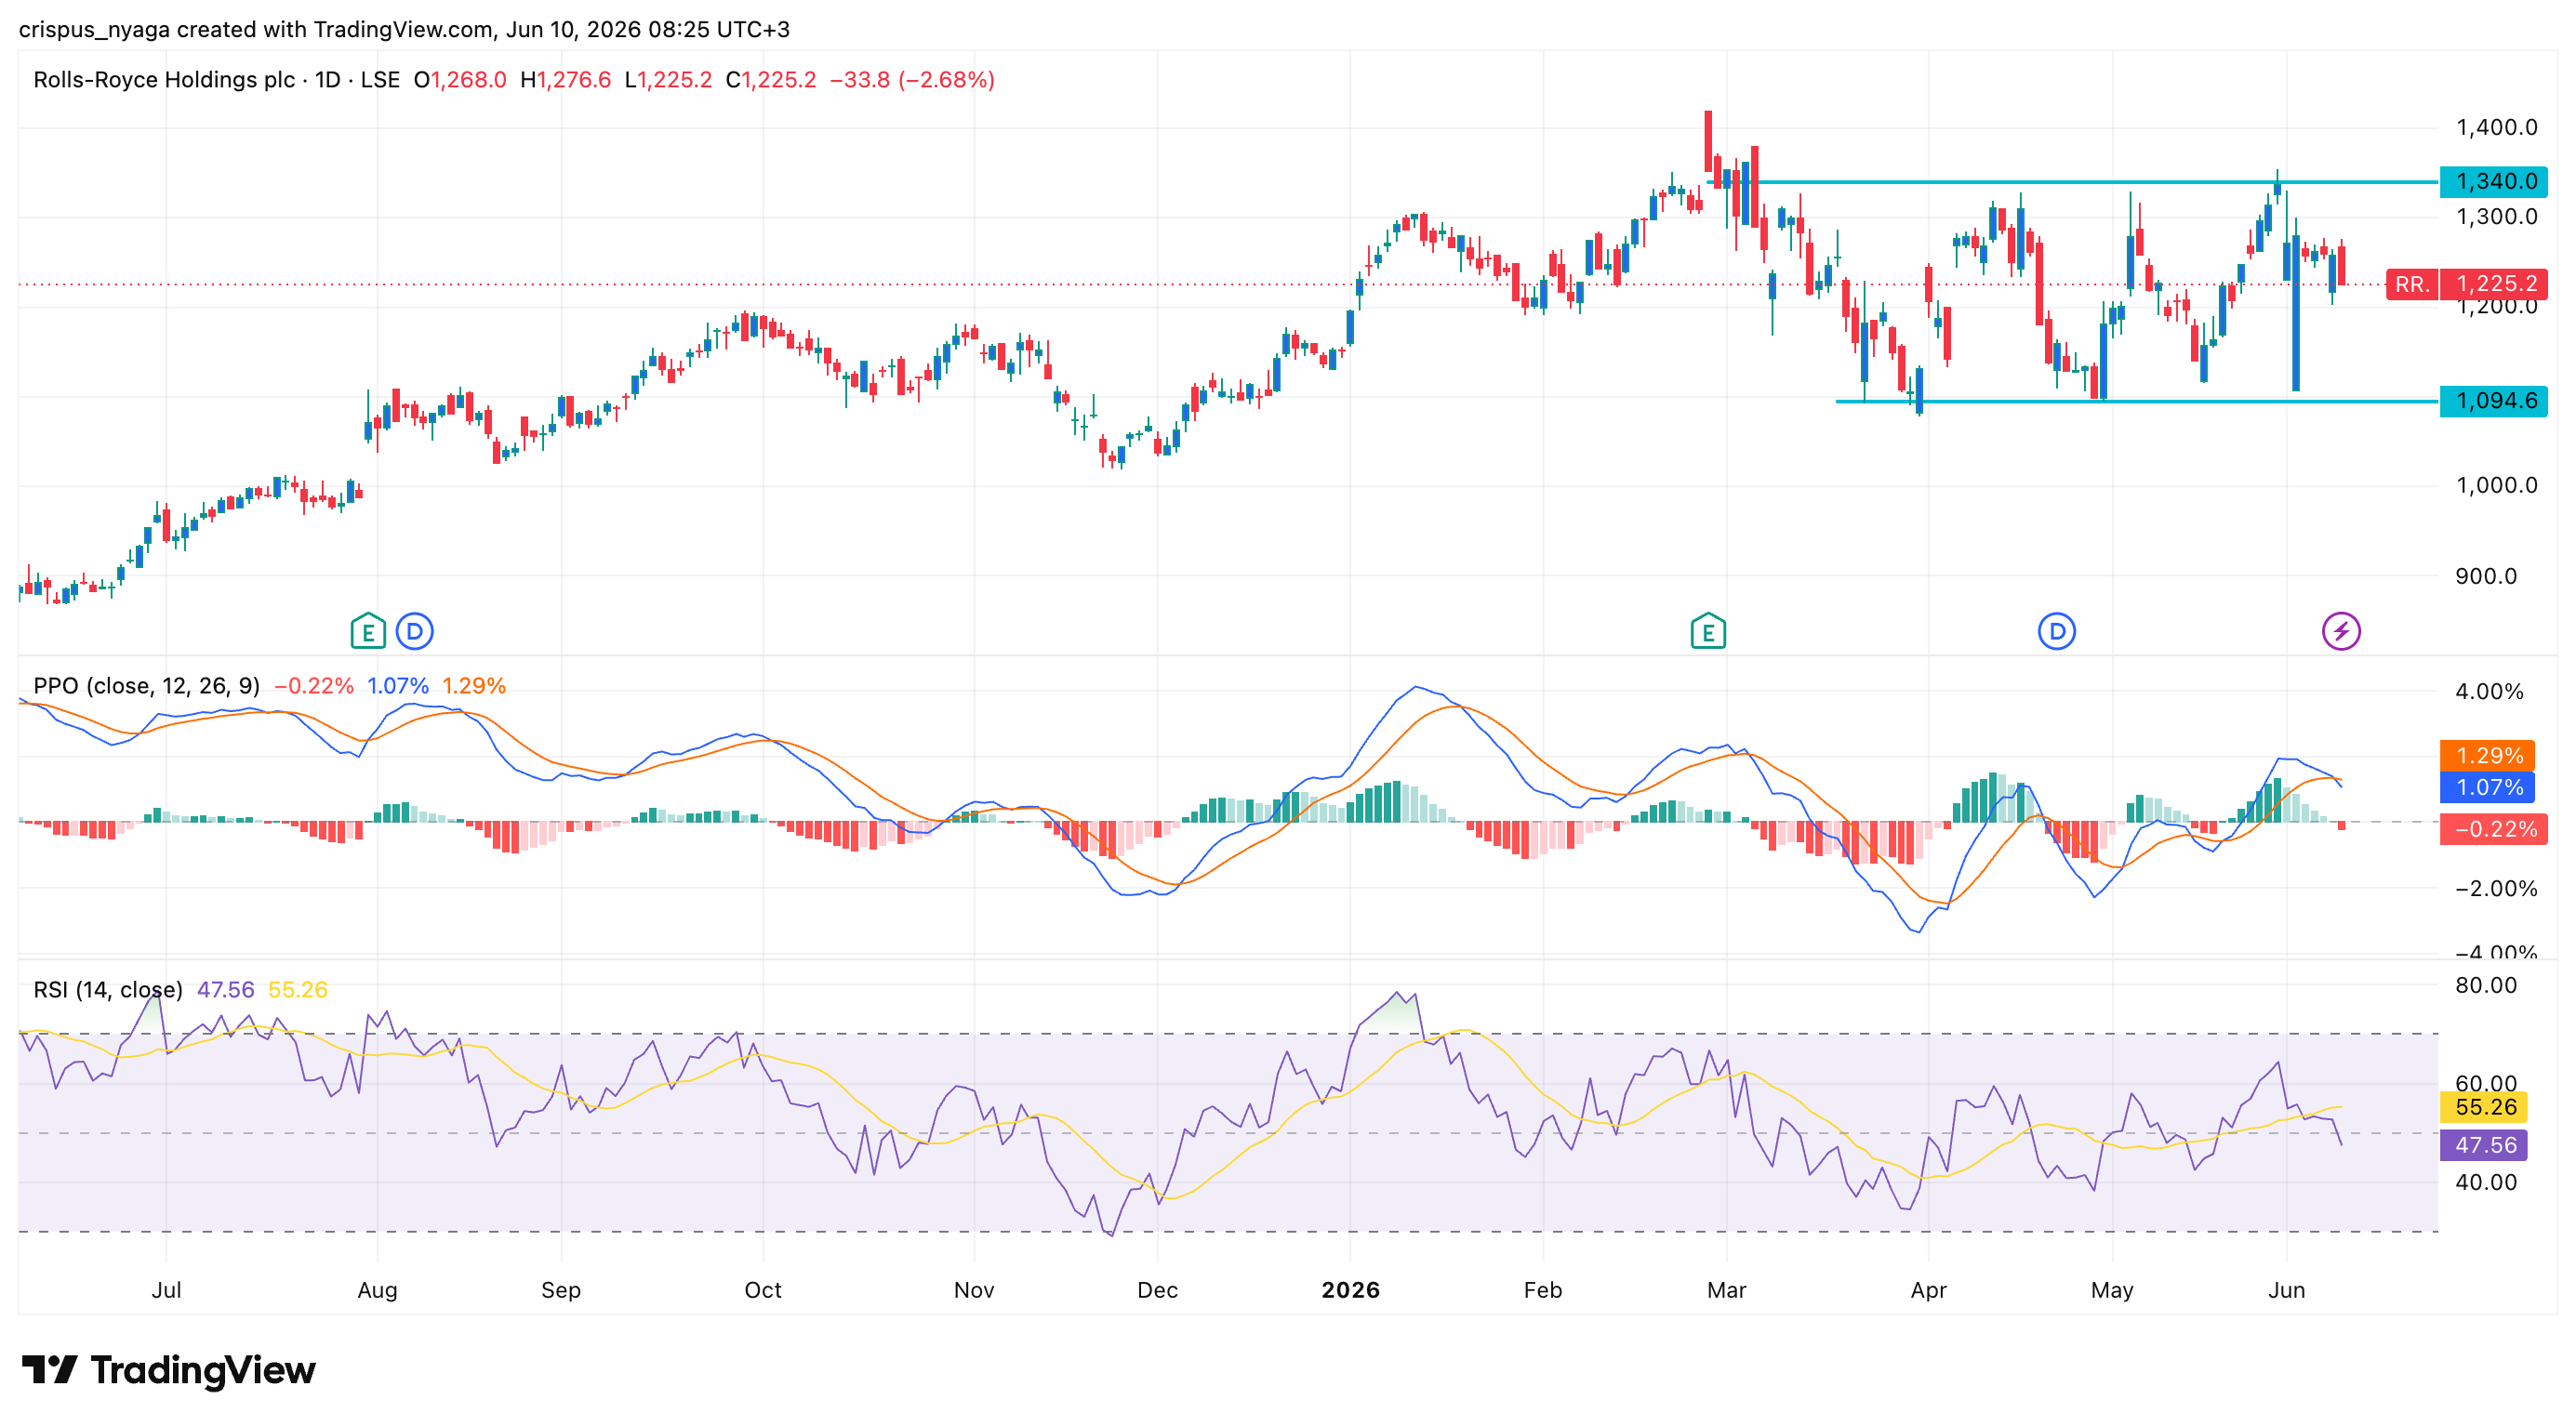This screenshot has height=1426, width=2576.
Task: Click the Dec label on time axis
Action: pyautogui.click(x=1157, y=1290)
